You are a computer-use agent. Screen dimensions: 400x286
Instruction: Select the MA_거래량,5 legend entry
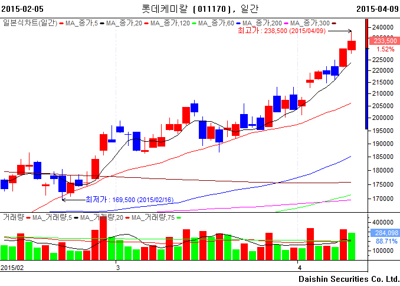point(52,218)
